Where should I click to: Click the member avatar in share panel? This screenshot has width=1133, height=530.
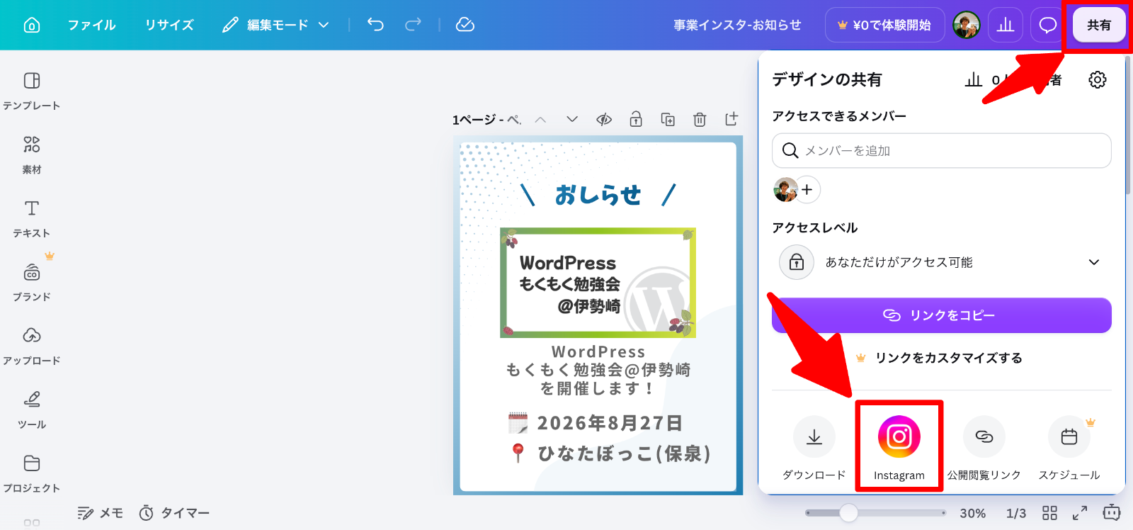[x=785, y=190]
